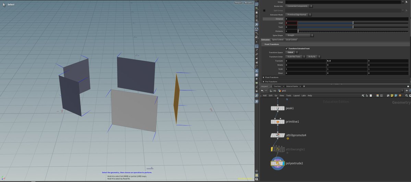Open the Spine Shape dropdown
Viewport: 411px width, 182px height.
[299, 35]
